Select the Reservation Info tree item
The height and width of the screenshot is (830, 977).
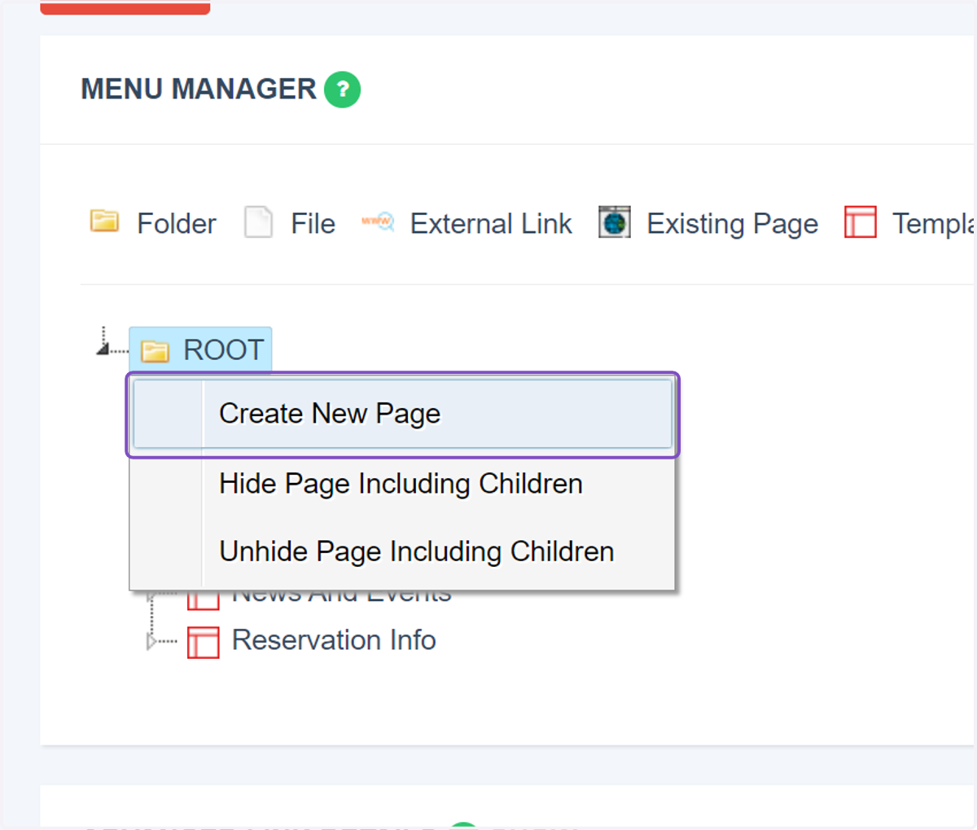coord(334,640)
